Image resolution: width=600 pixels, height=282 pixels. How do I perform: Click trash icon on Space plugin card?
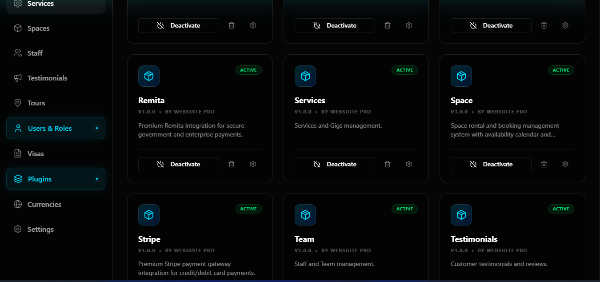coord(544,164)
